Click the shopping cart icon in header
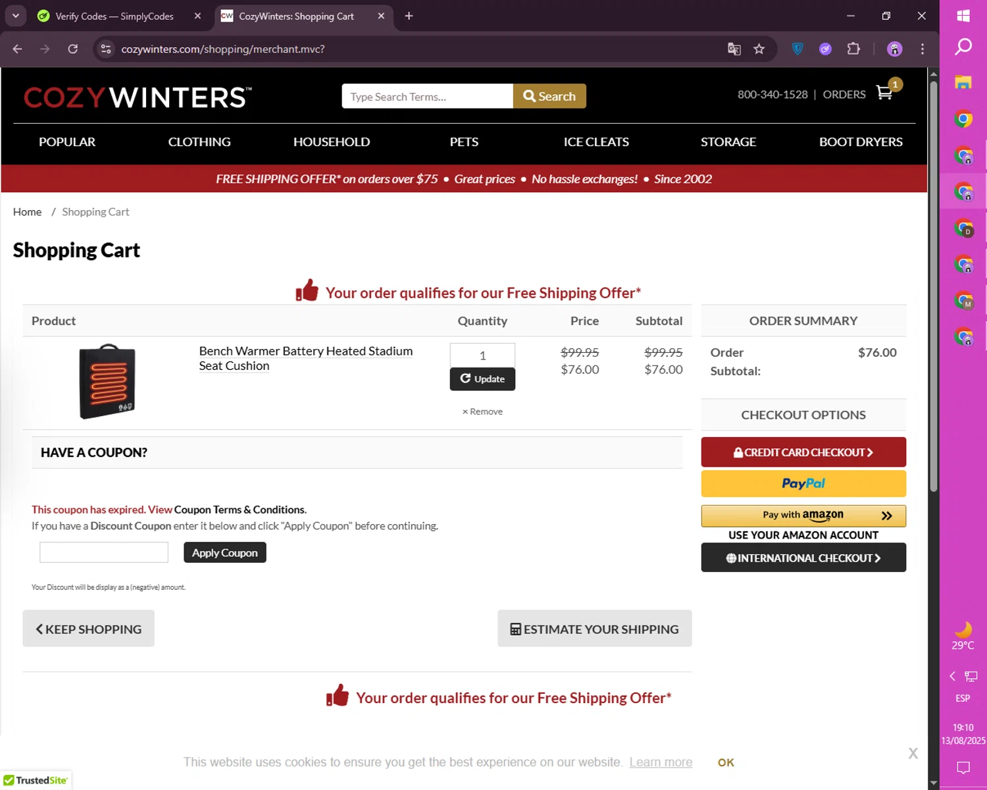 point(884,93)
